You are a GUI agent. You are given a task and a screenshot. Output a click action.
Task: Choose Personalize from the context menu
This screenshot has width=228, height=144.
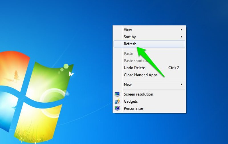tap(149, 109)
